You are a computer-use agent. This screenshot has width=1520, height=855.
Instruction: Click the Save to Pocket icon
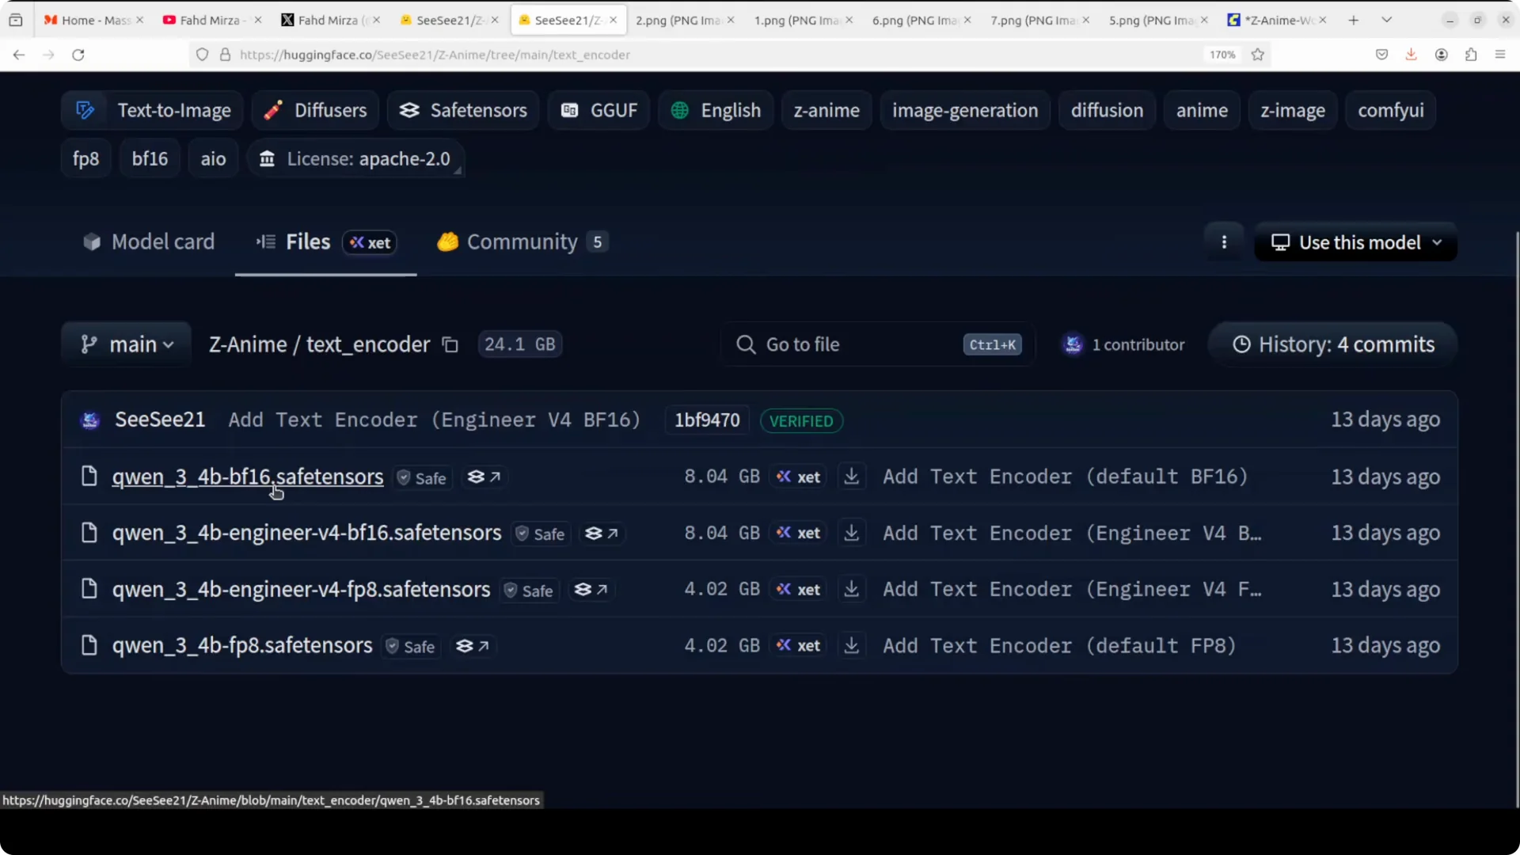(x=1381, y=55)
